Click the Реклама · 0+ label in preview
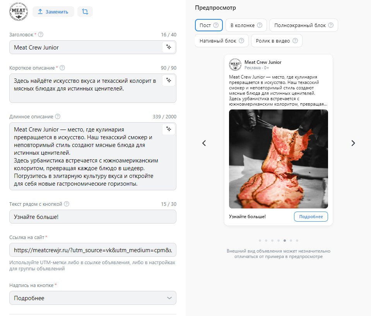 click(x=257, y=68)
